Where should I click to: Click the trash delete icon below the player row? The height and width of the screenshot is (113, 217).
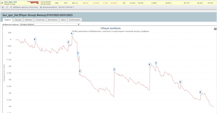[3, 7]
